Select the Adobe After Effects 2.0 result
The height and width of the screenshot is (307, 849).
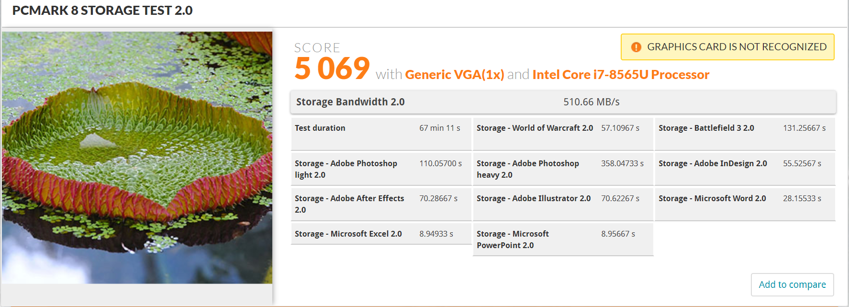[380, 204]
